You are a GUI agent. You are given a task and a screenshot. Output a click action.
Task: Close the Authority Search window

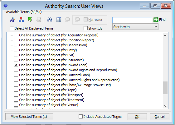click(166, 6)
